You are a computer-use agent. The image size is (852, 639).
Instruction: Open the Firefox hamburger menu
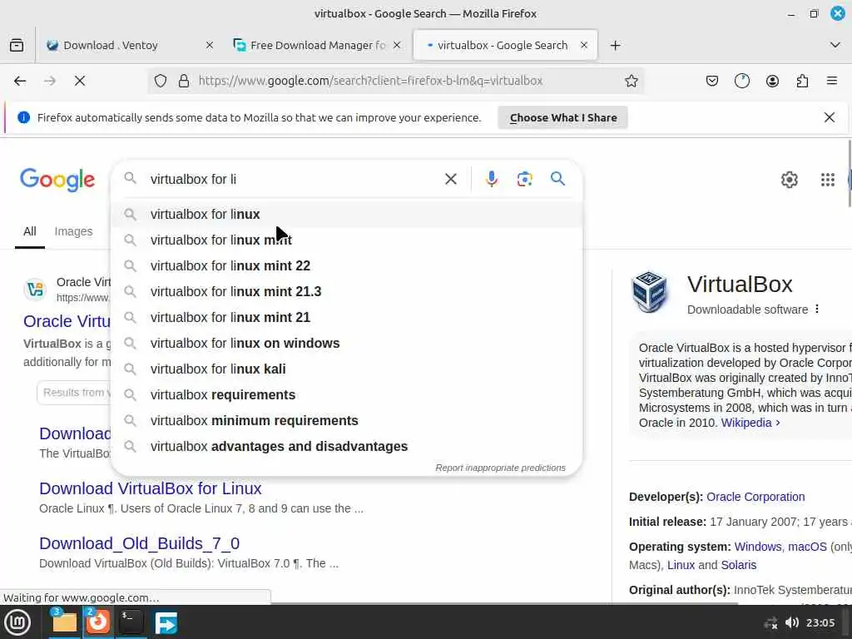(x=832, y=81)
